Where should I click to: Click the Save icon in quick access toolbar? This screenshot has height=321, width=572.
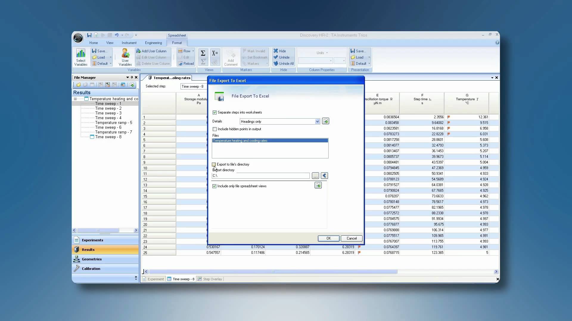[89, 35]
